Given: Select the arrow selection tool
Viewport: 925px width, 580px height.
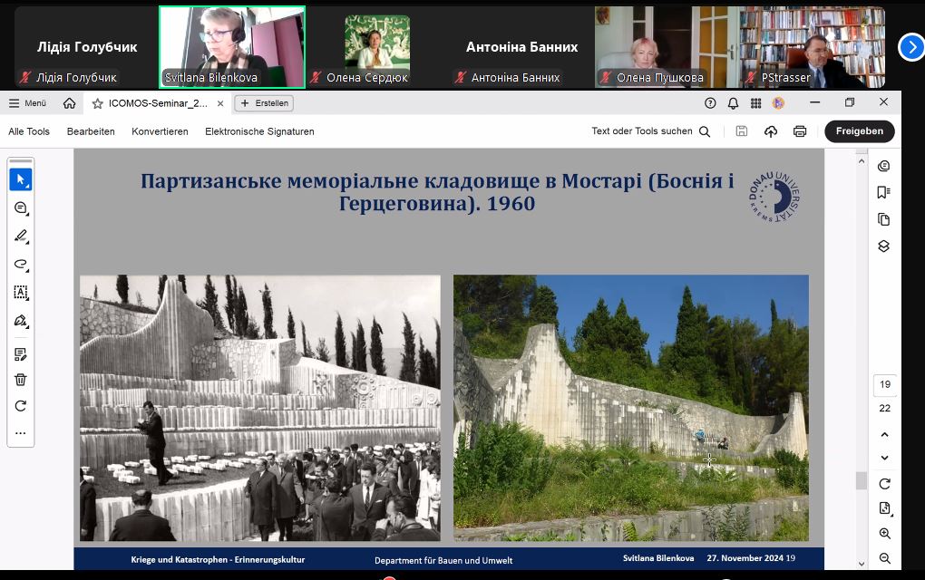Looking at the screenshot, I should pos(20,179).
